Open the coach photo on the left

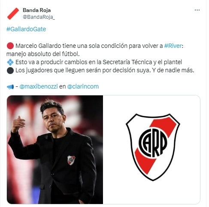[55, 150]
